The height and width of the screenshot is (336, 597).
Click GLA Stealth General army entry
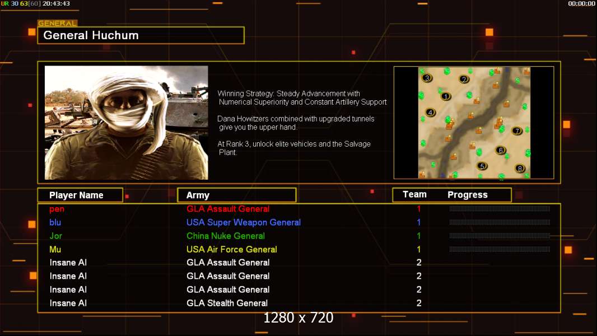(x=227, y=303)
